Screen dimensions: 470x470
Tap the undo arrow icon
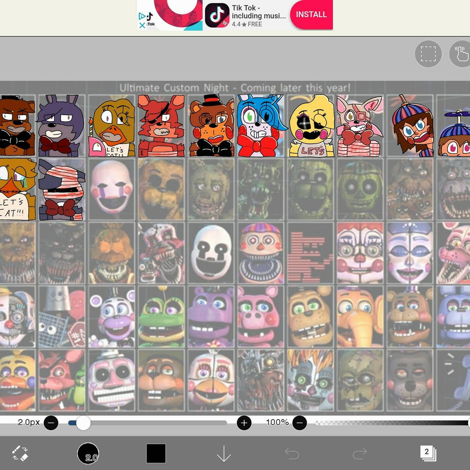click(x=292, y=452)
